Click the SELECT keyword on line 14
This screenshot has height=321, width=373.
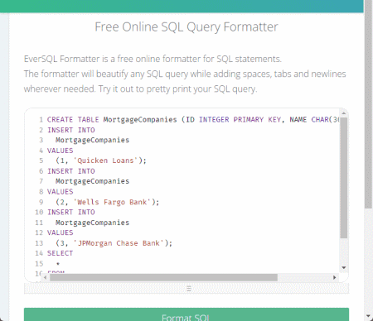click(x=60, y=253)
